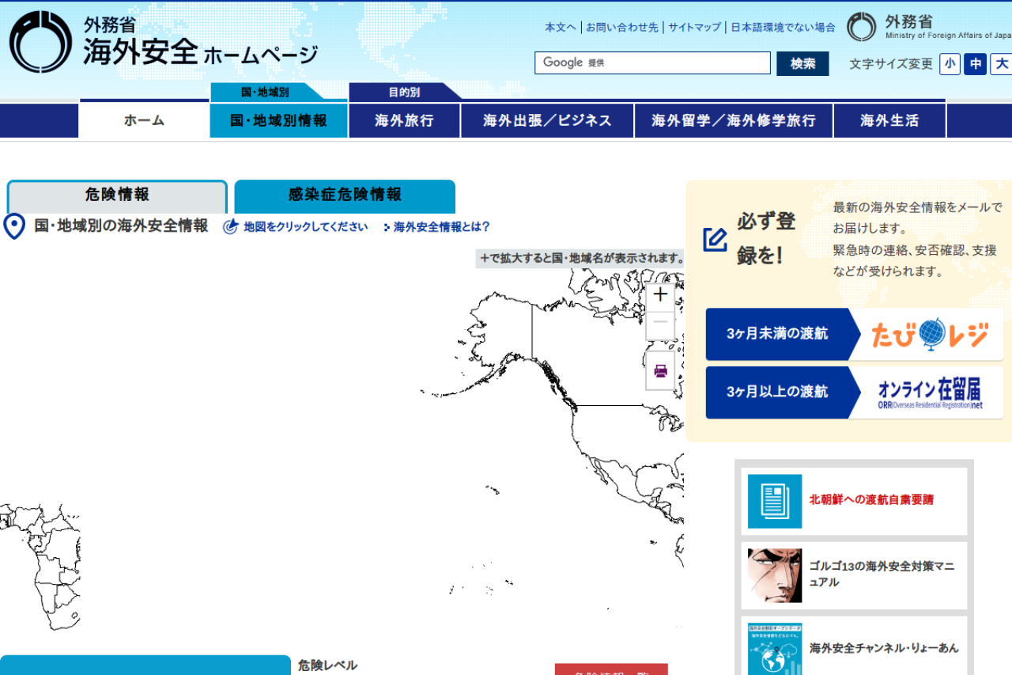Open the 海外旅行 navigation item

(404, 120)
